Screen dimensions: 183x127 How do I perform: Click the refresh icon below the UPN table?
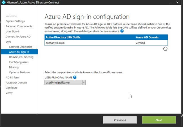[165, 49]
